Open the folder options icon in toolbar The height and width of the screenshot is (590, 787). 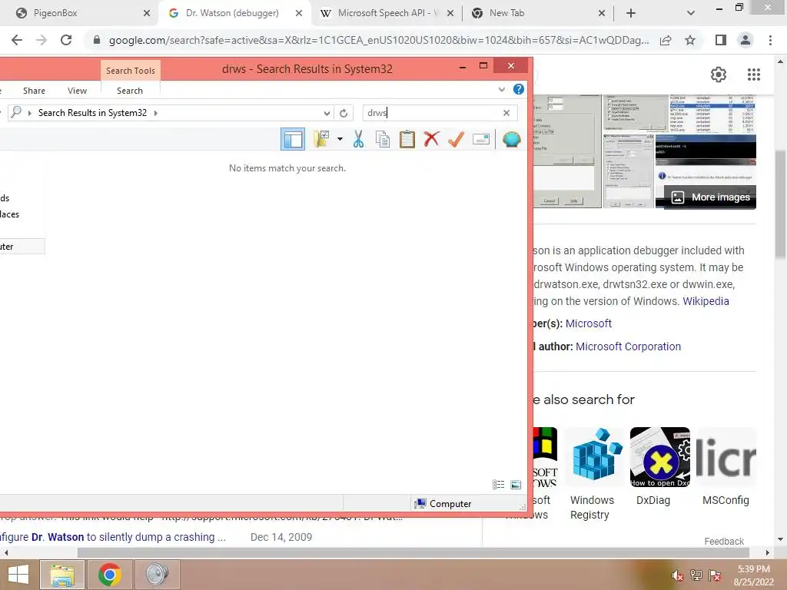(321, 139)
